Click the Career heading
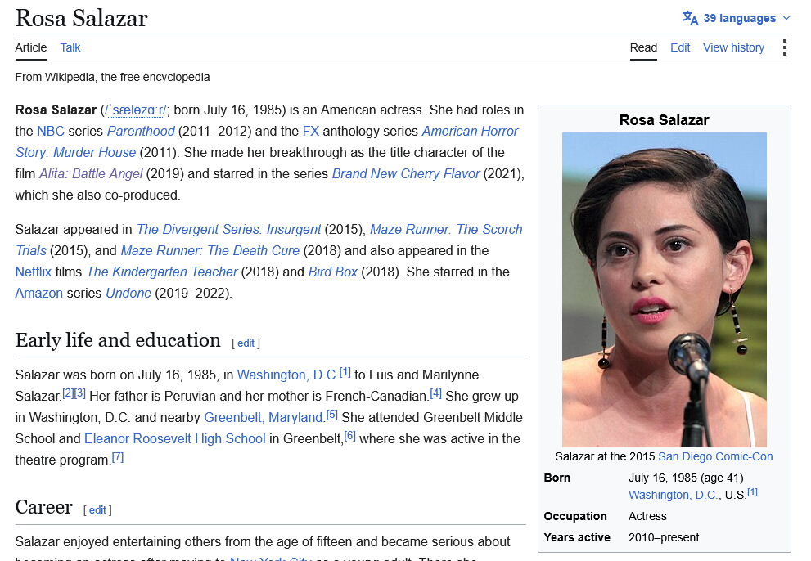This screenshot has width=811, height=561. (x=43, y=507)
